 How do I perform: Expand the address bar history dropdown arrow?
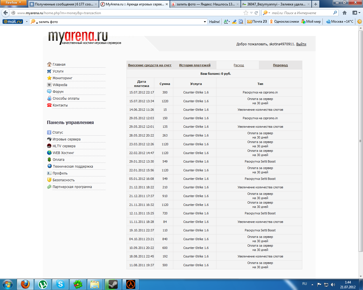252,13
